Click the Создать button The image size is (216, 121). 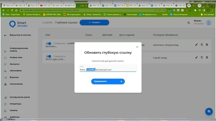(94, 23)
